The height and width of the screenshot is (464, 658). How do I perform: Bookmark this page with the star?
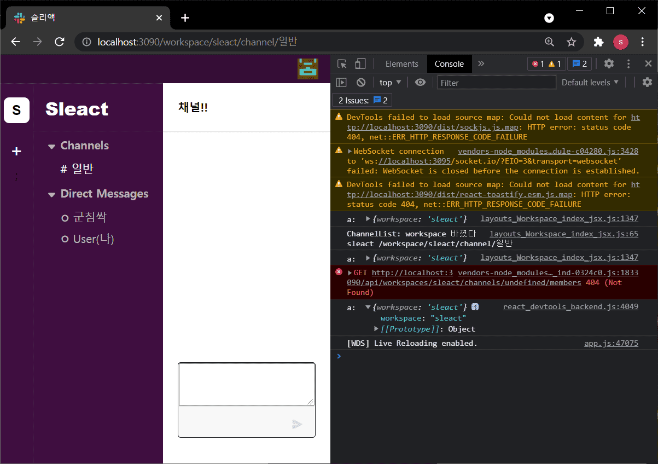coord(572,42)
